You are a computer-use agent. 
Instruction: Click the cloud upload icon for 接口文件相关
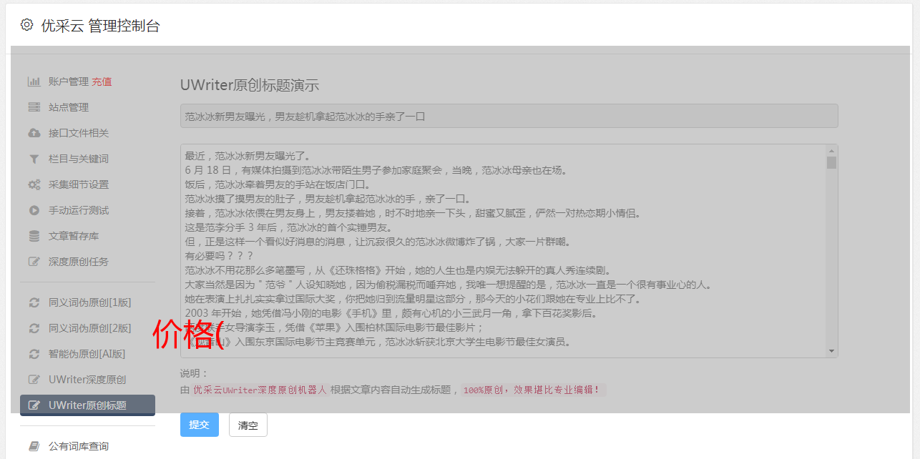[x=34, y=133]
